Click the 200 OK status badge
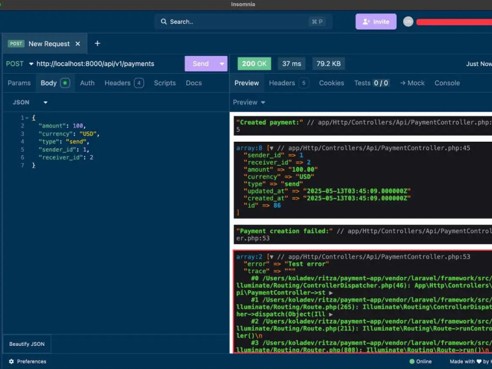This screenshot has height=369, width=492. (254, 63)
